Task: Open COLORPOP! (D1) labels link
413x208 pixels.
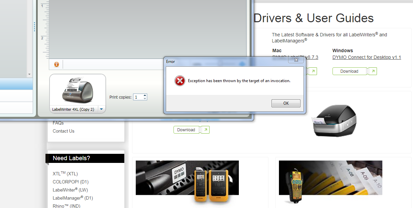Action: tap(70, 182)
